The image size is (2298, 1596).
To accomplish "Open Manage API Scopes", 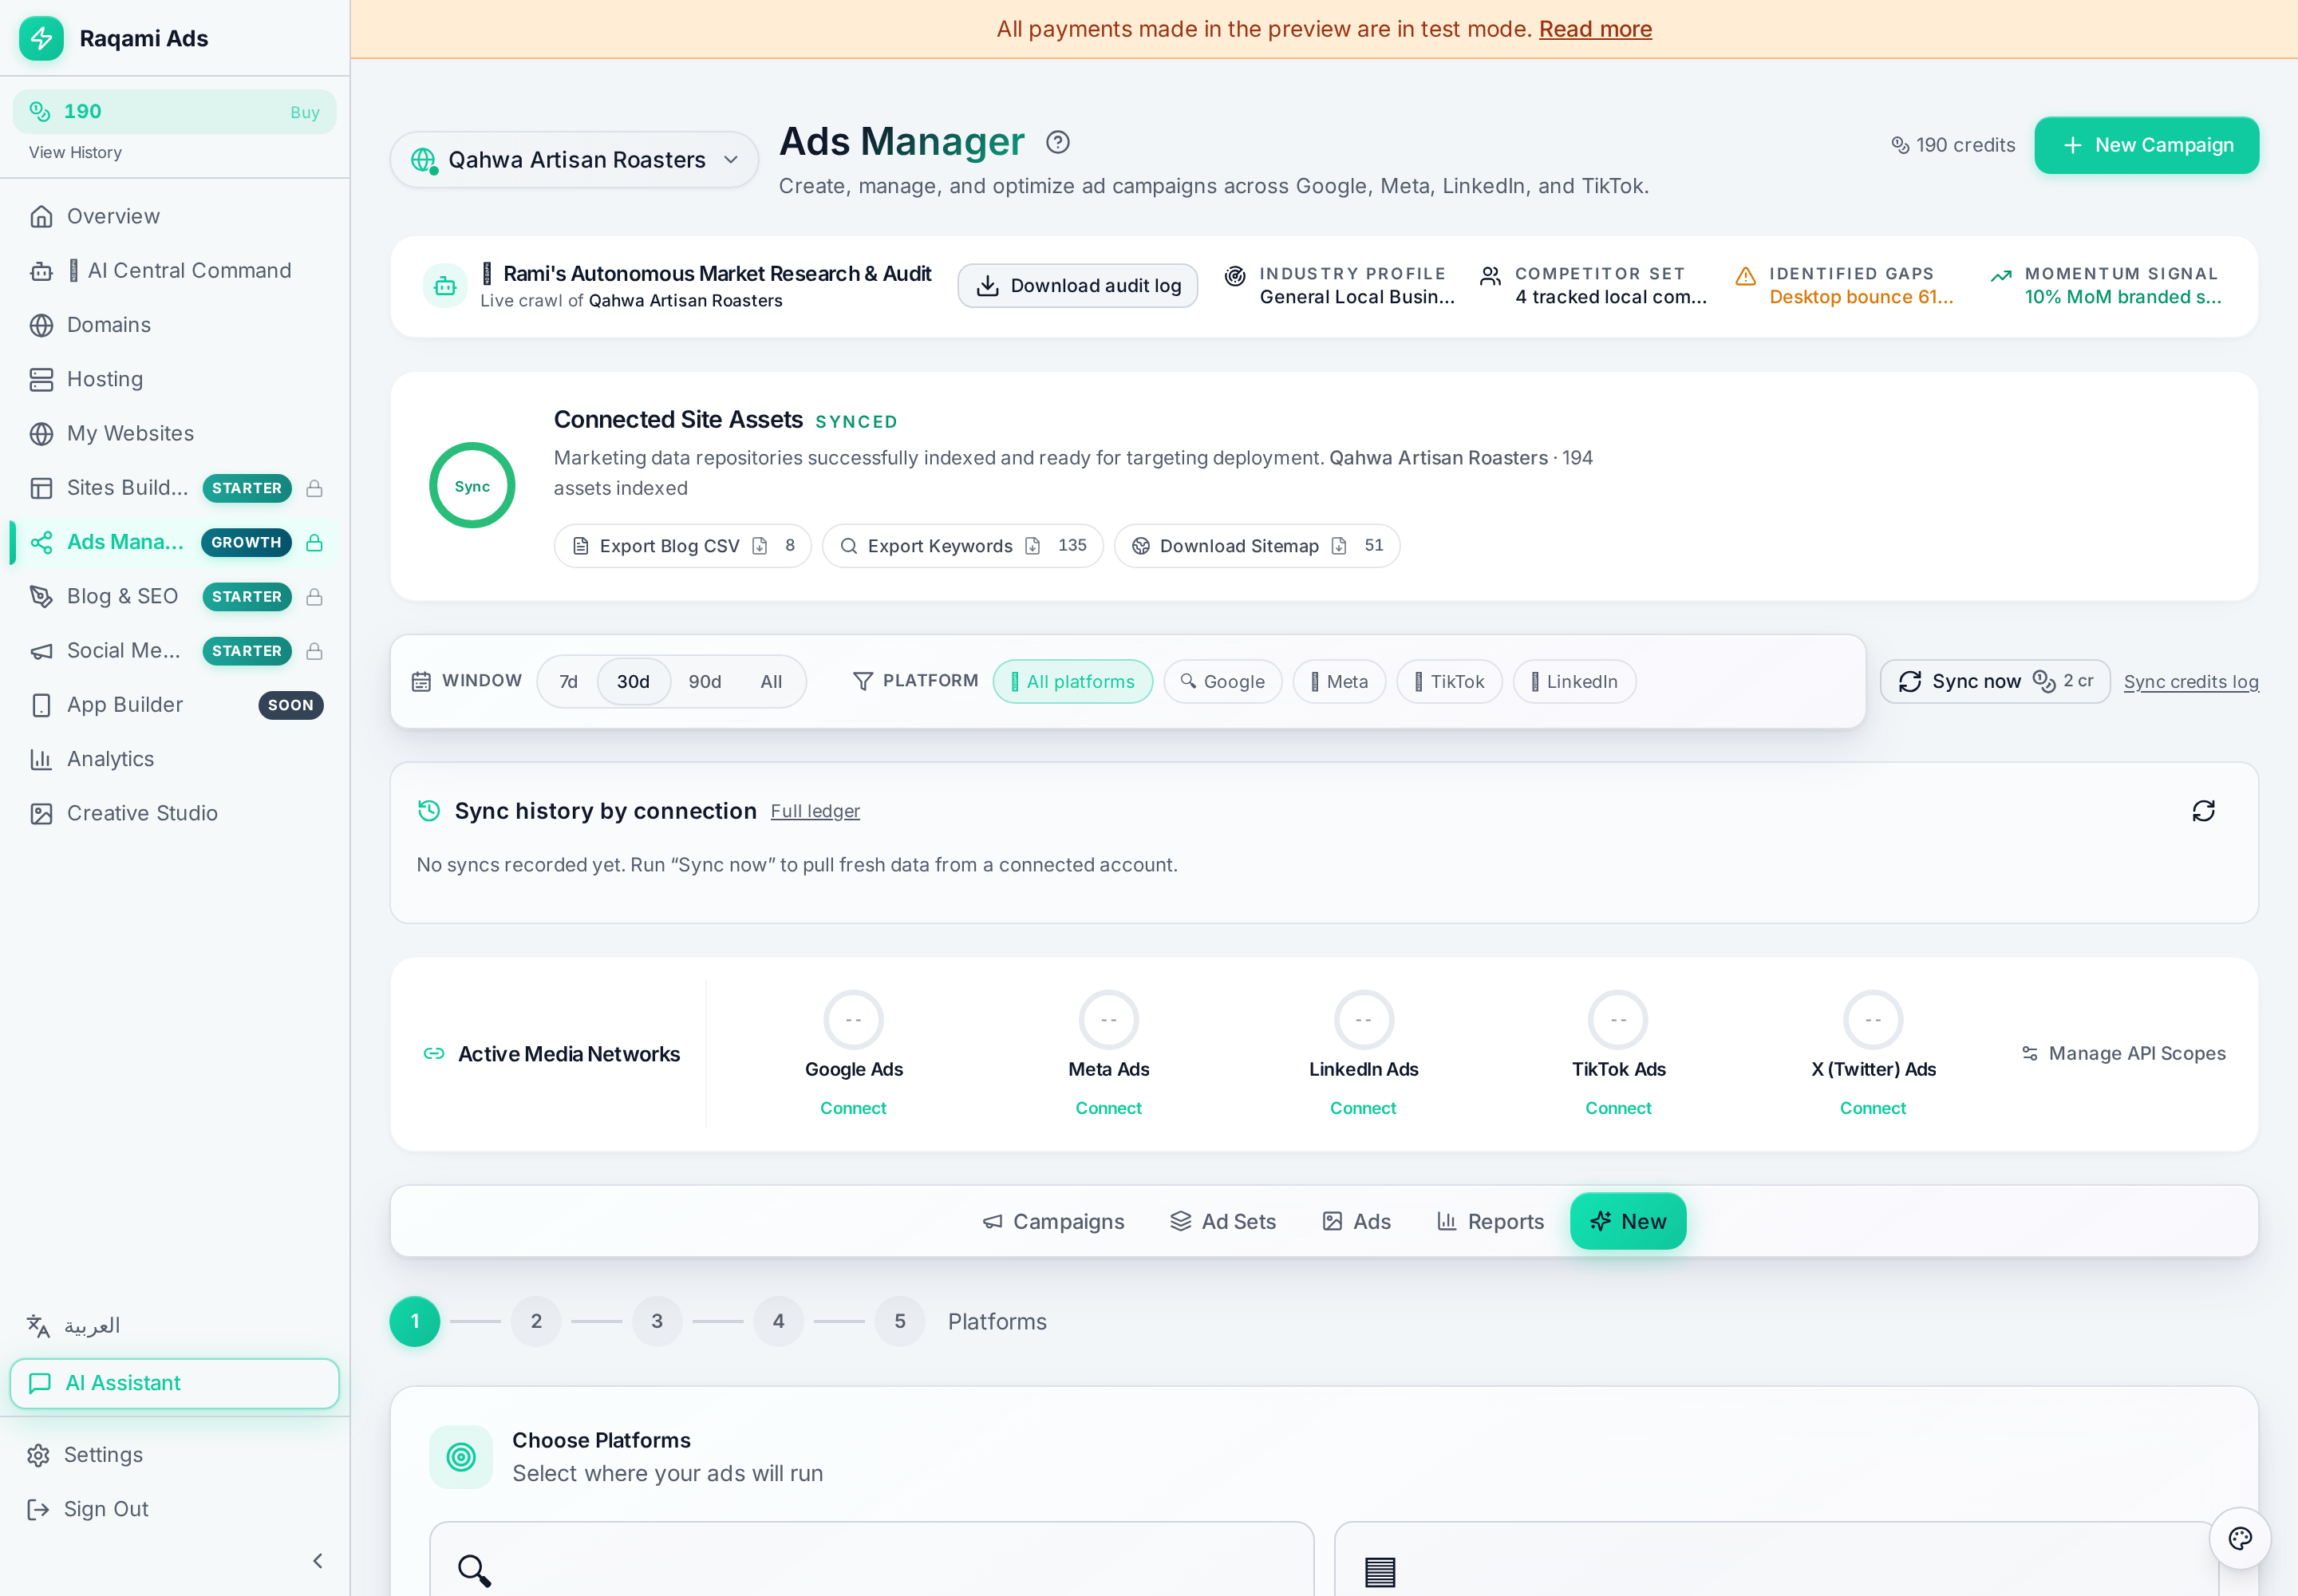I will pos(2123,1053).
